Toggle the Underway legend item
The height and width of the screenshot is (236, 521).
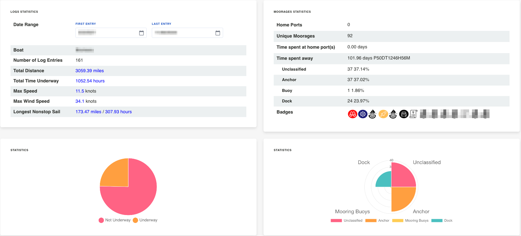[x=145, y=220]
